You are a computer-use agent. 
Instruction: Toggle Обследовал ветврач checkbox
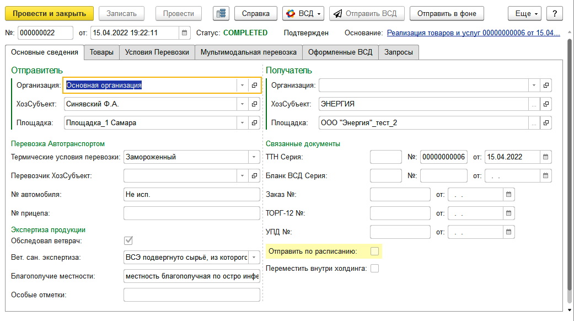[128, 240]
